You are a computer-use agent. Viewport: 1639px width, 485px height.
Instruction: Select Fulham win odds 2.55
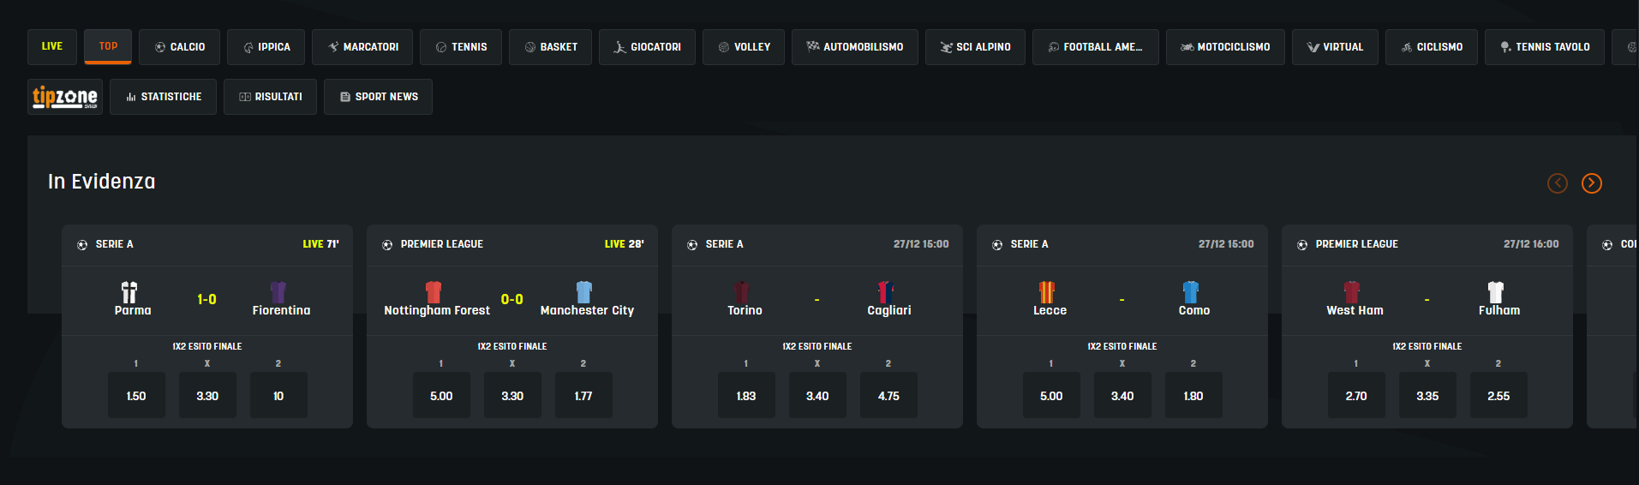[x=1498, y=395]
